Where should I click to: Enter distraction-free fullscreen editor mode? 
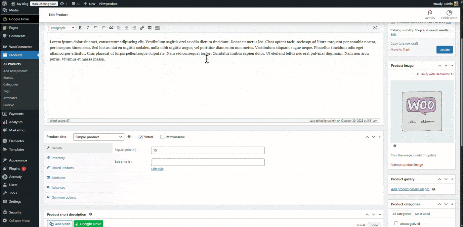coord(374,28)
